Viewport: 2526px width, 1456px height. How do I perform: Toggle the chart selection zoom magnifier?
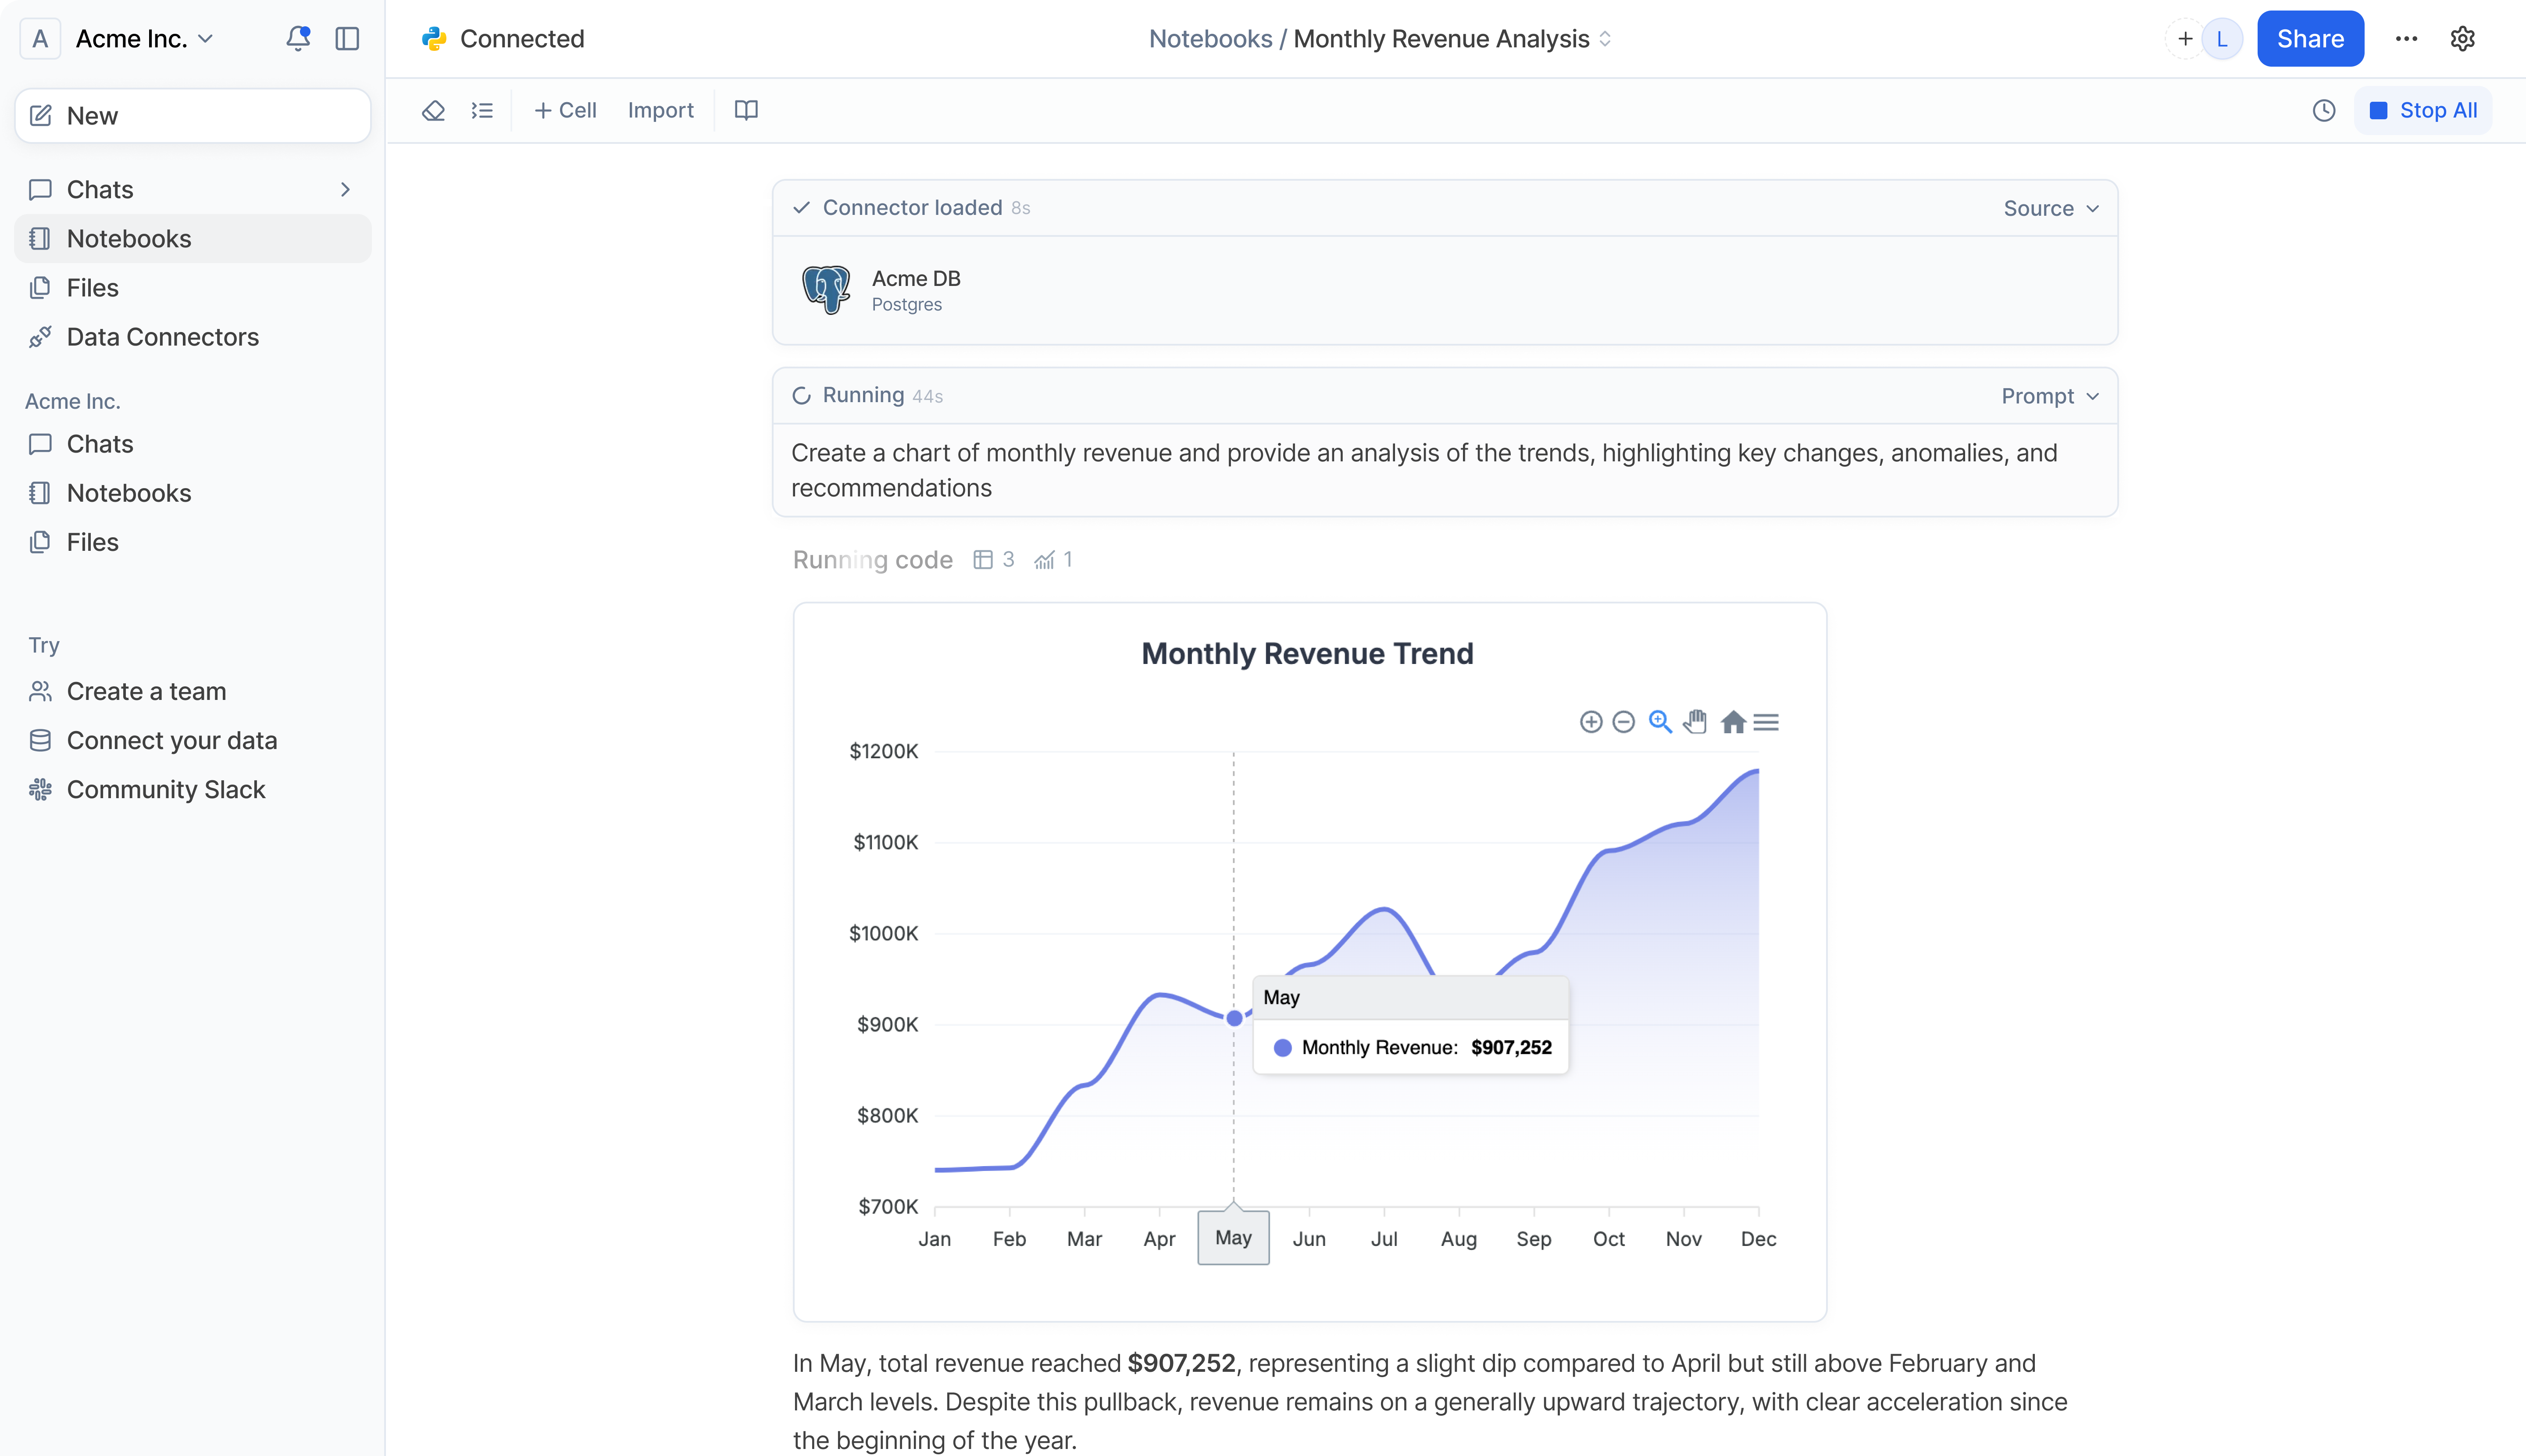[1660, 722]
